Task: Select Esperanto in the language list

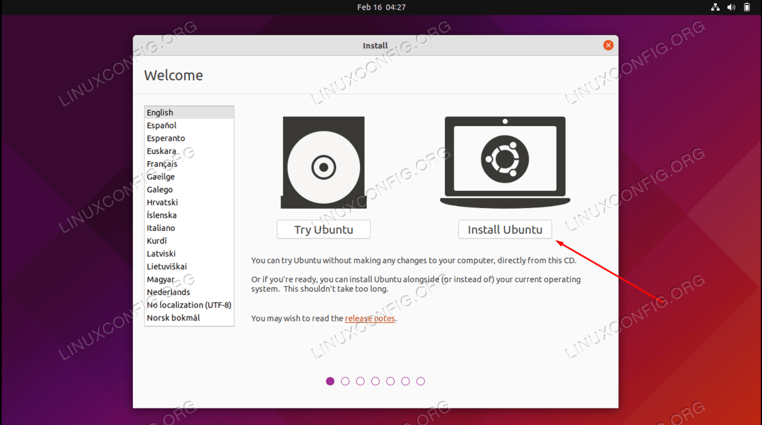Action: (x=189, y=138)
